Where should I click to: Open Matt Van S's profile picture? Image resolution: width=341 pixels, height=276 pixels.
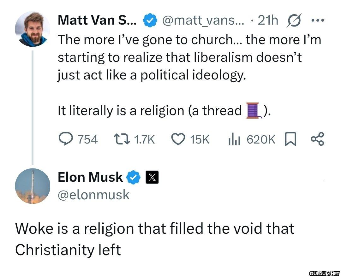(33, 29)
